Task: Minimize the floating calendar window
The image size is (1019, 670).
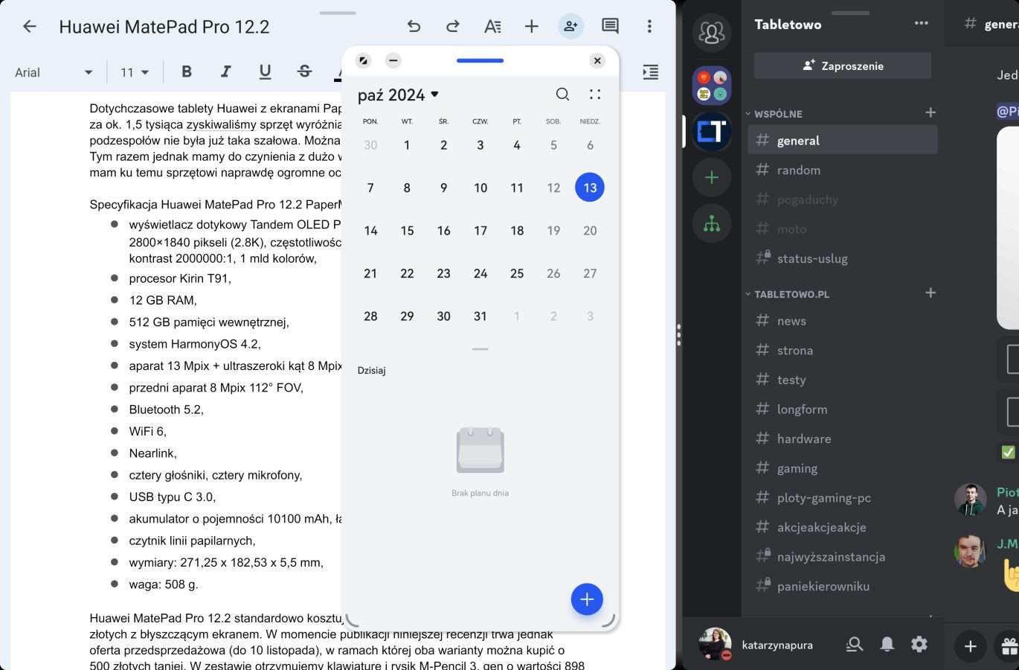Action: click(393, 60)
